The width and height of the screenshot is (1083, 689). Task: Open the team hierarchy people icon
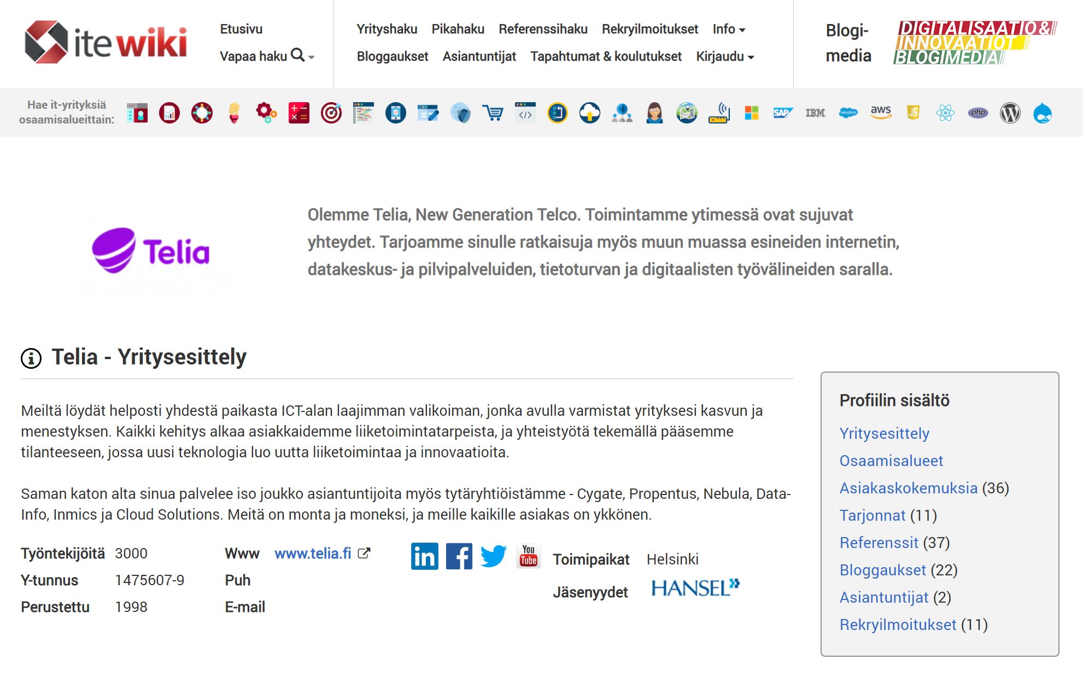point(622,113)
